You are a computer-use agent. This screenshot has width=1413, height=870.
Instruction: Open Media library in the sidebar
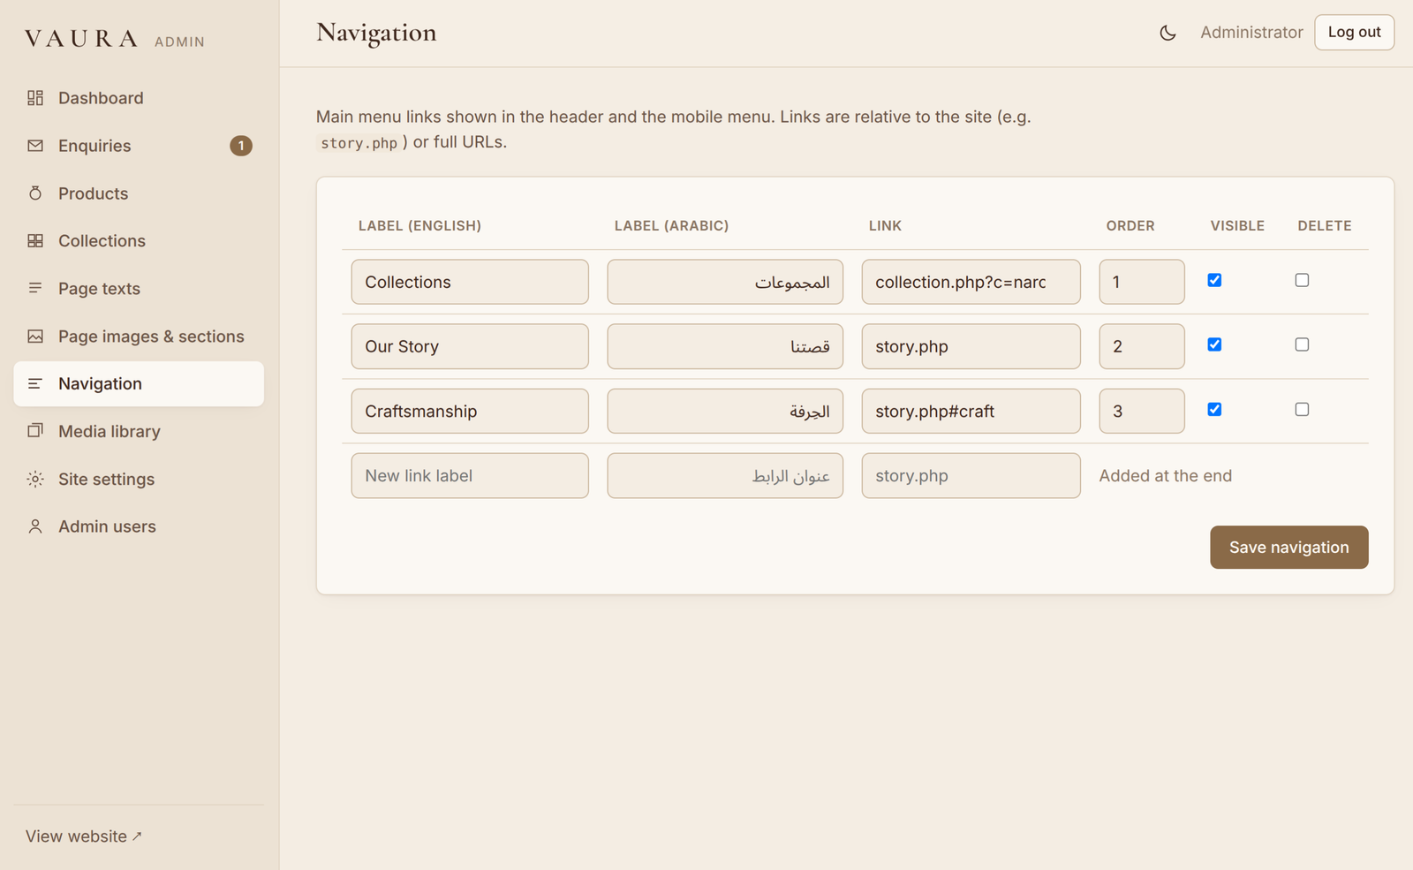[x=139, y=431]
